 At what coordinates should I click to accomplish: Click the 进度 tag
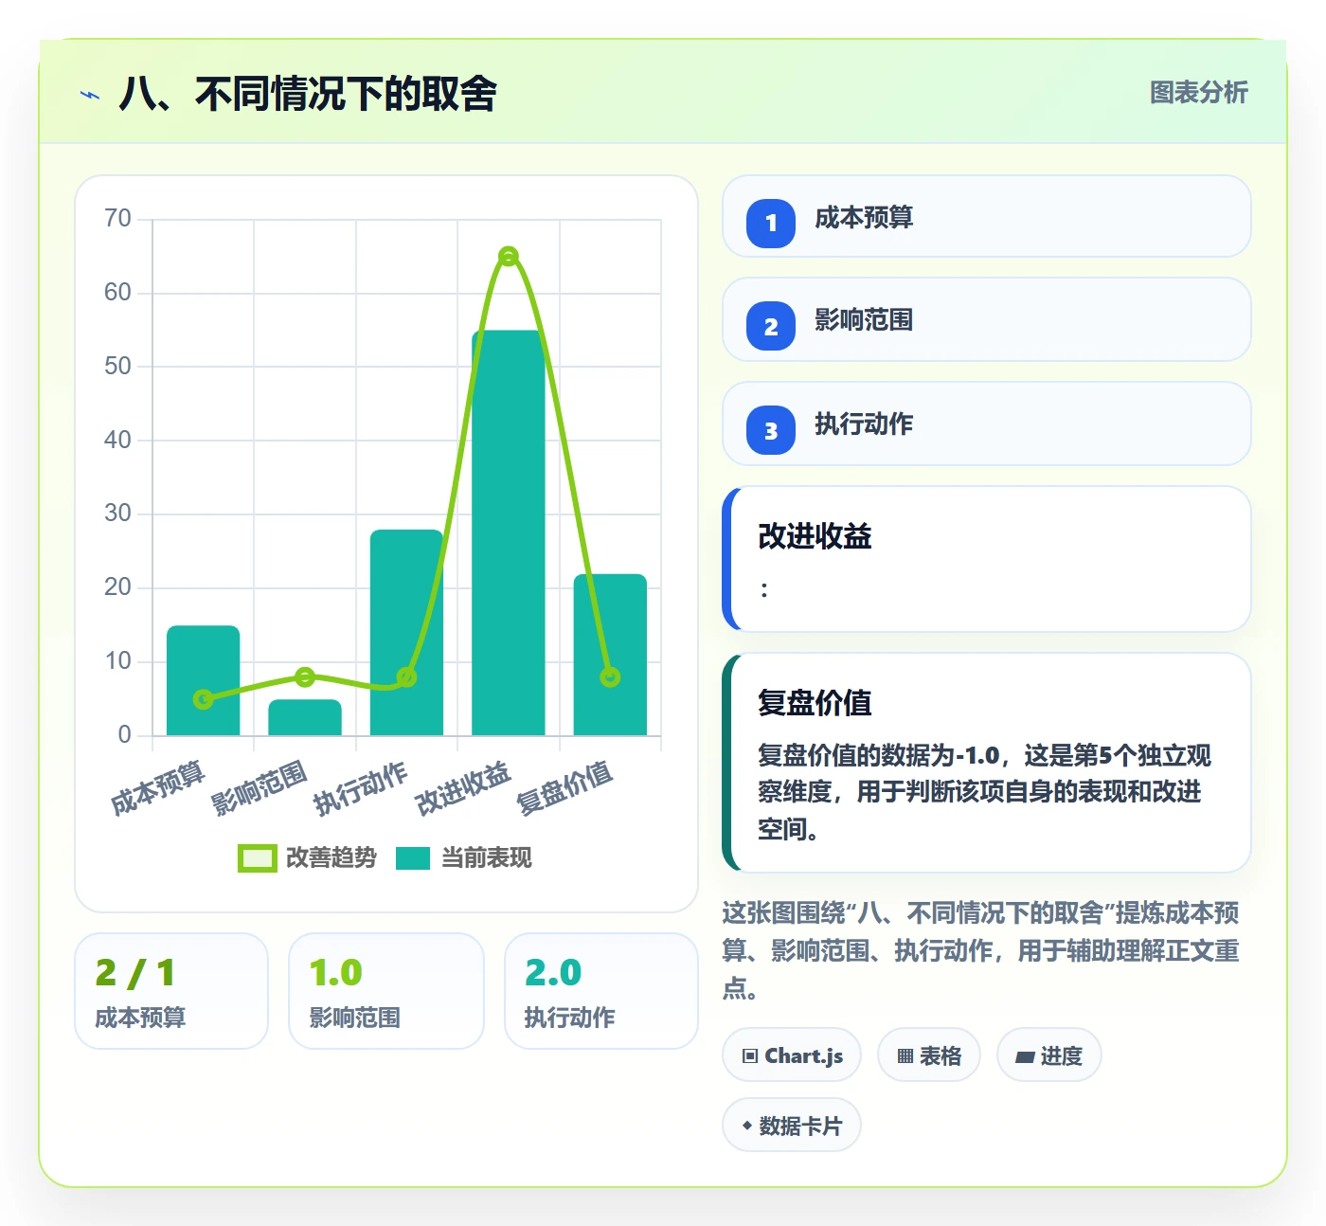coord(1049,1055)
